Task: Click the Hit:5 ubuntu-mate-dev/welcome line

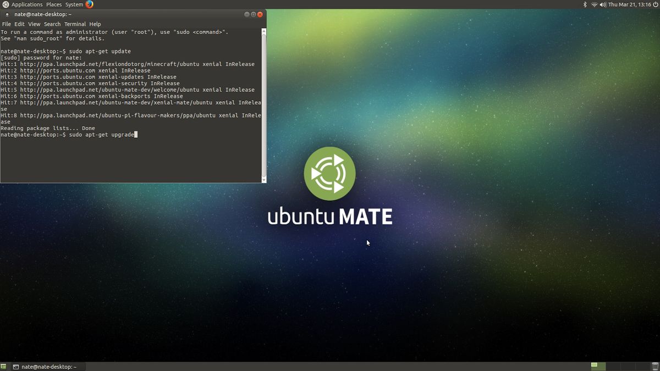Action: (128, 90)
